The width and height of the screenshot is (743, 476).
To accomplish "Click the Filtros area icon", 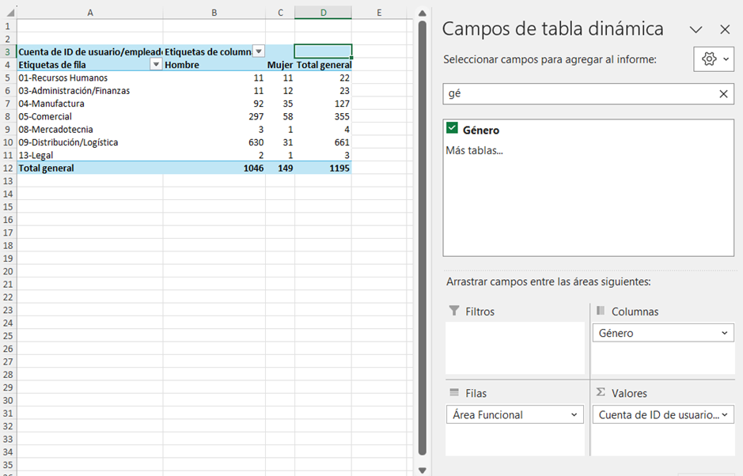I will tap(453, 312).
